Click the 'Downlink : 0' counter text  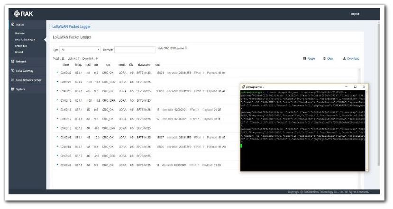(x=90, y=58)
